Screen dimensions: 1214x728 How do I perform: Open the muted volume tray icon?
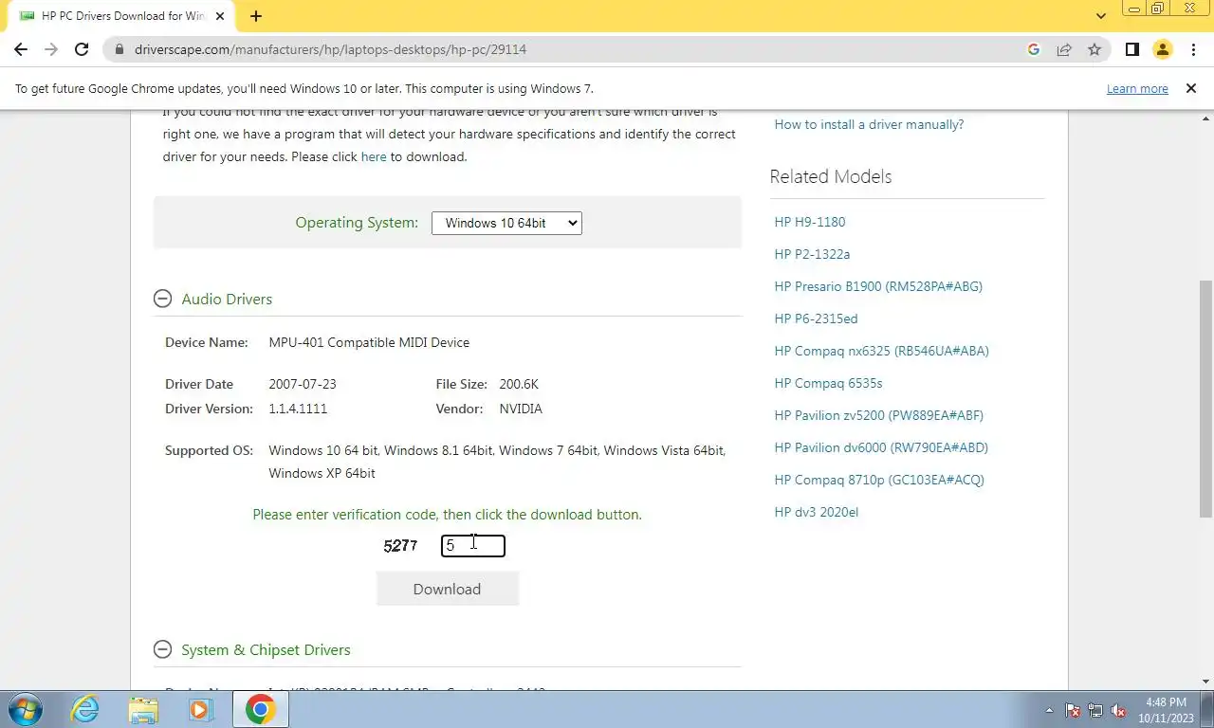pos(1118,710)
